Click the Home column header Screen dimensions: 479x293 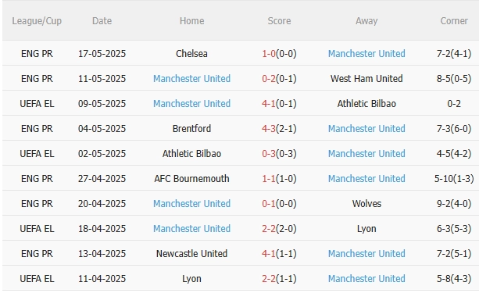pos(192,21)
